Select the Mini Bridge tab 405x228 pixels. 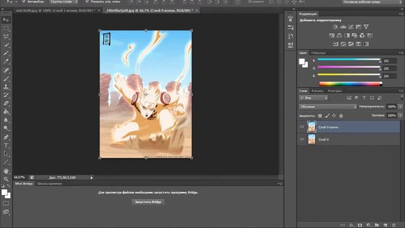(24, 184)
